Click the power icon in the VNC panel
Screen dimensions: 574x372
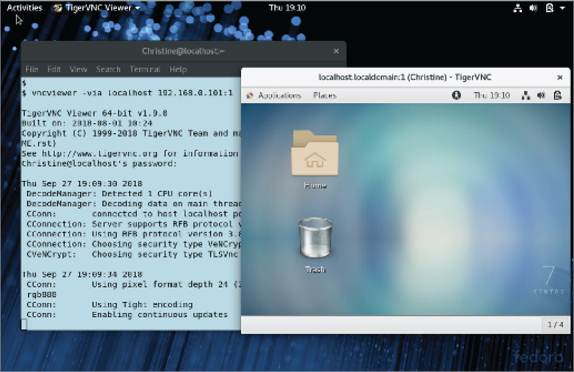[x=558, y=95]
